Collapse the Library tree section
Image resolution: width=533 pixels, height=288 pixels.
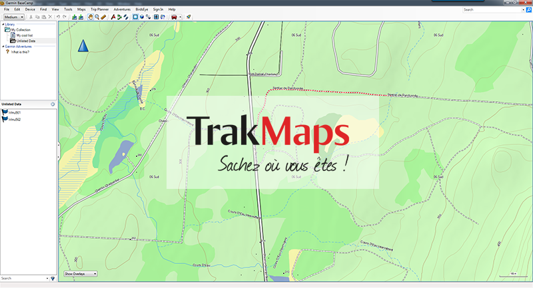[3, 25]
